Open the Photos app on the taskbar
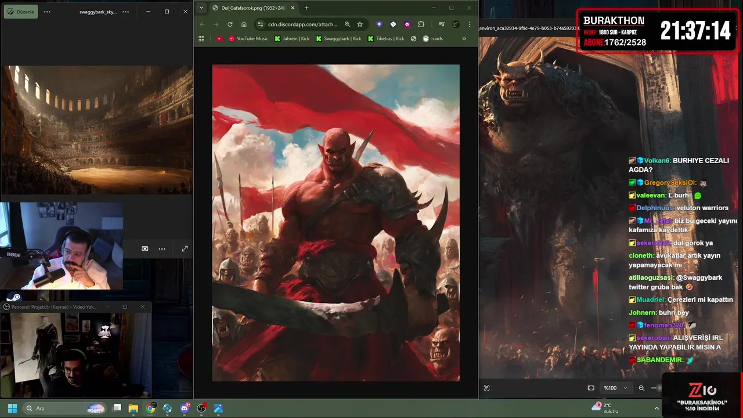Viewport: 743px width, 418px height. pos(218,408)
